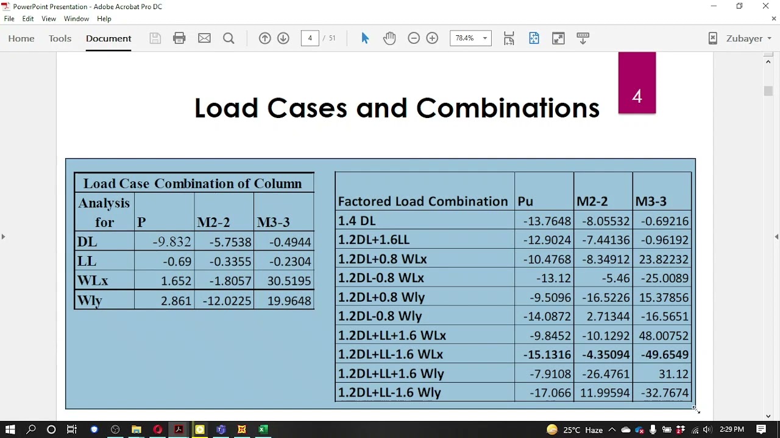Send file by email envelope icon

(204, 38)
